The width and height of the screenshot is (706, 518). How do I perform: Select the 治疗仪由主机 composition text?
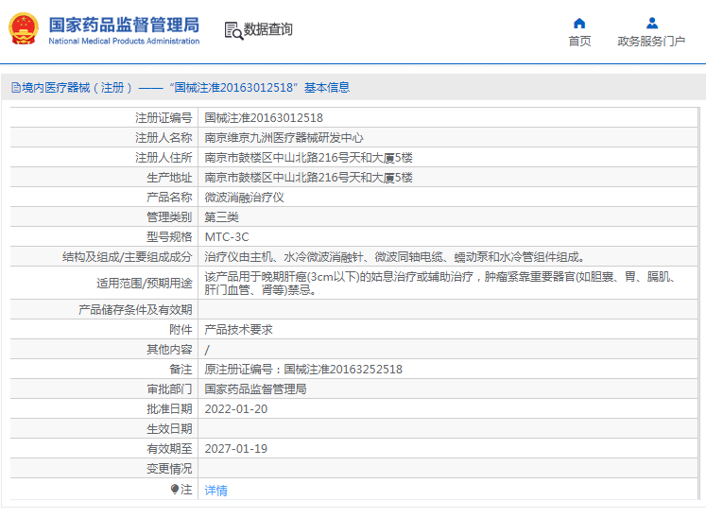click(394, 257)
